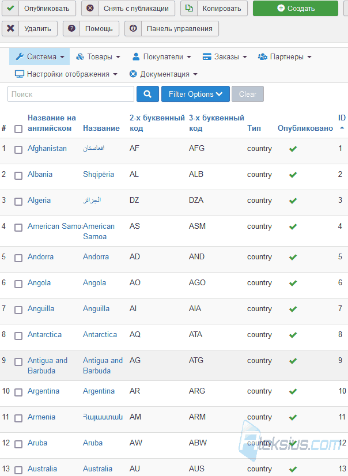Viewport: 348px width, 476px height.
Task: Expand the Filter Options dropdown
Action: (x=195, y=94)
